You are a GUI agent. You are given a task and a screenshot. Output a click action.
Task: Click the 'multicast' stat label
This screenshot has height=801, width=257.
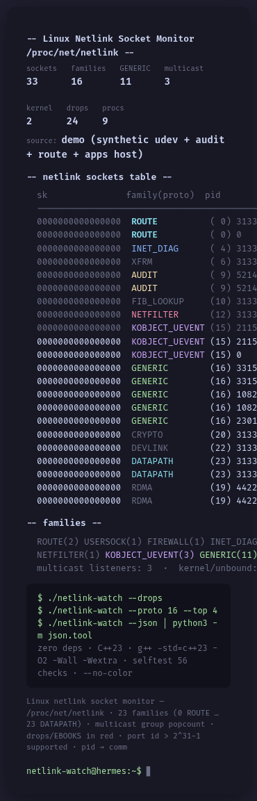(184, 68)
